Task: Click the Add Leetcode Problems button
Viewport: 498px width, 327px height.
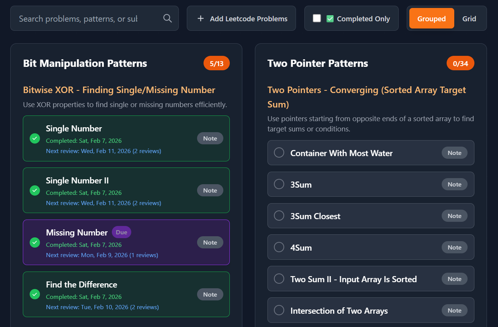Action: [x=241, y=18]
